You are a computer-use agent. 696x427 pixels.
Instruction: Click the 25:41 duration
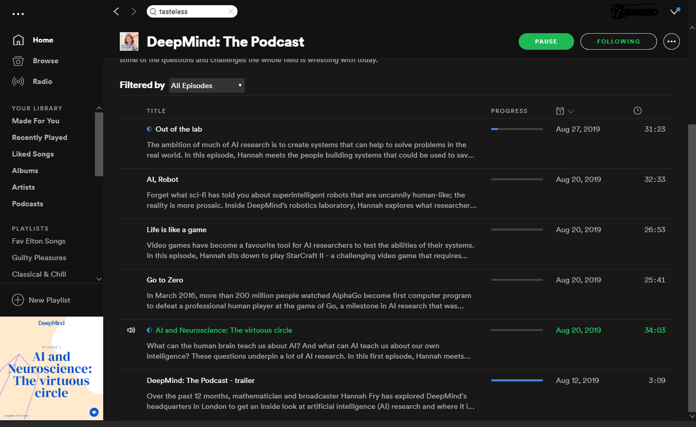point(655,280)
